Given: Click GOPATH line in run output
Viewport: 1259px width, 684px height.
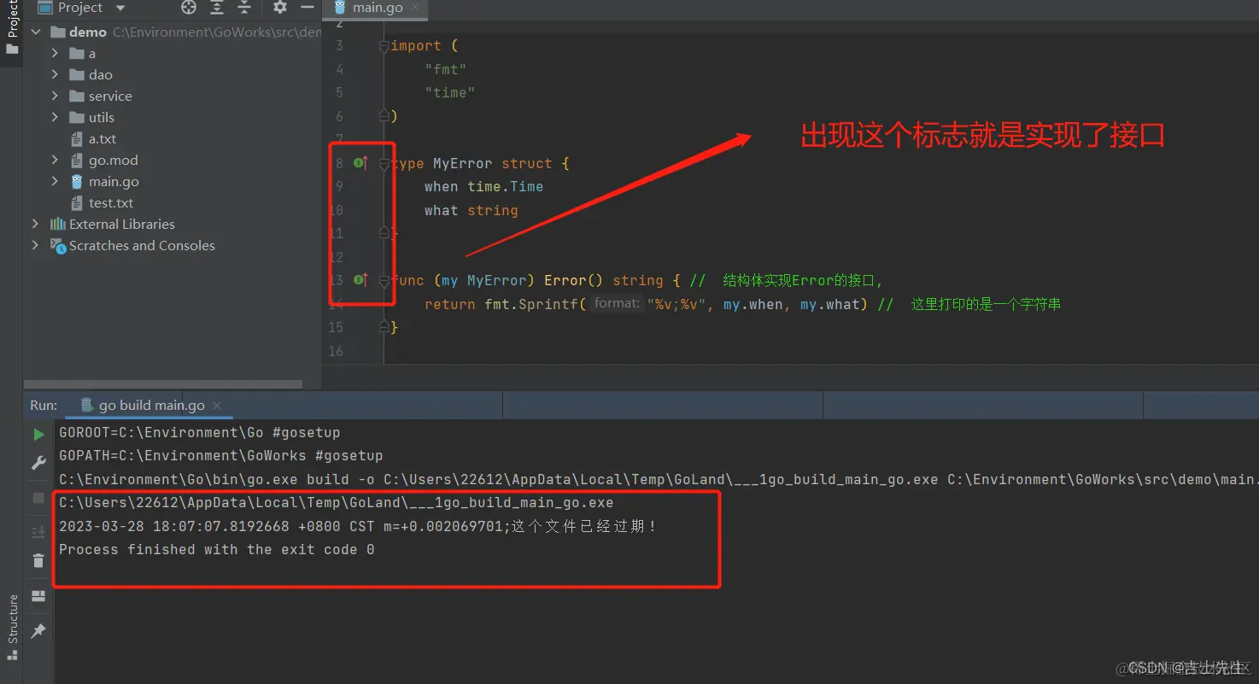Looking at the screenshot, I should [221, 456].
